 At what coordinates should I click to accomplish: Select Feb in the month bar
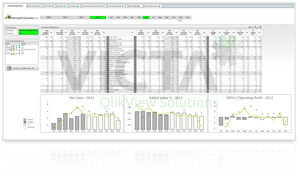click(x=118, y=17)
